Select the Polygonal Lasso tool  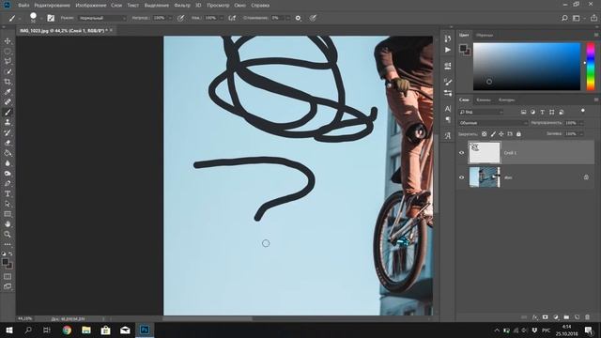pos(8,61)
